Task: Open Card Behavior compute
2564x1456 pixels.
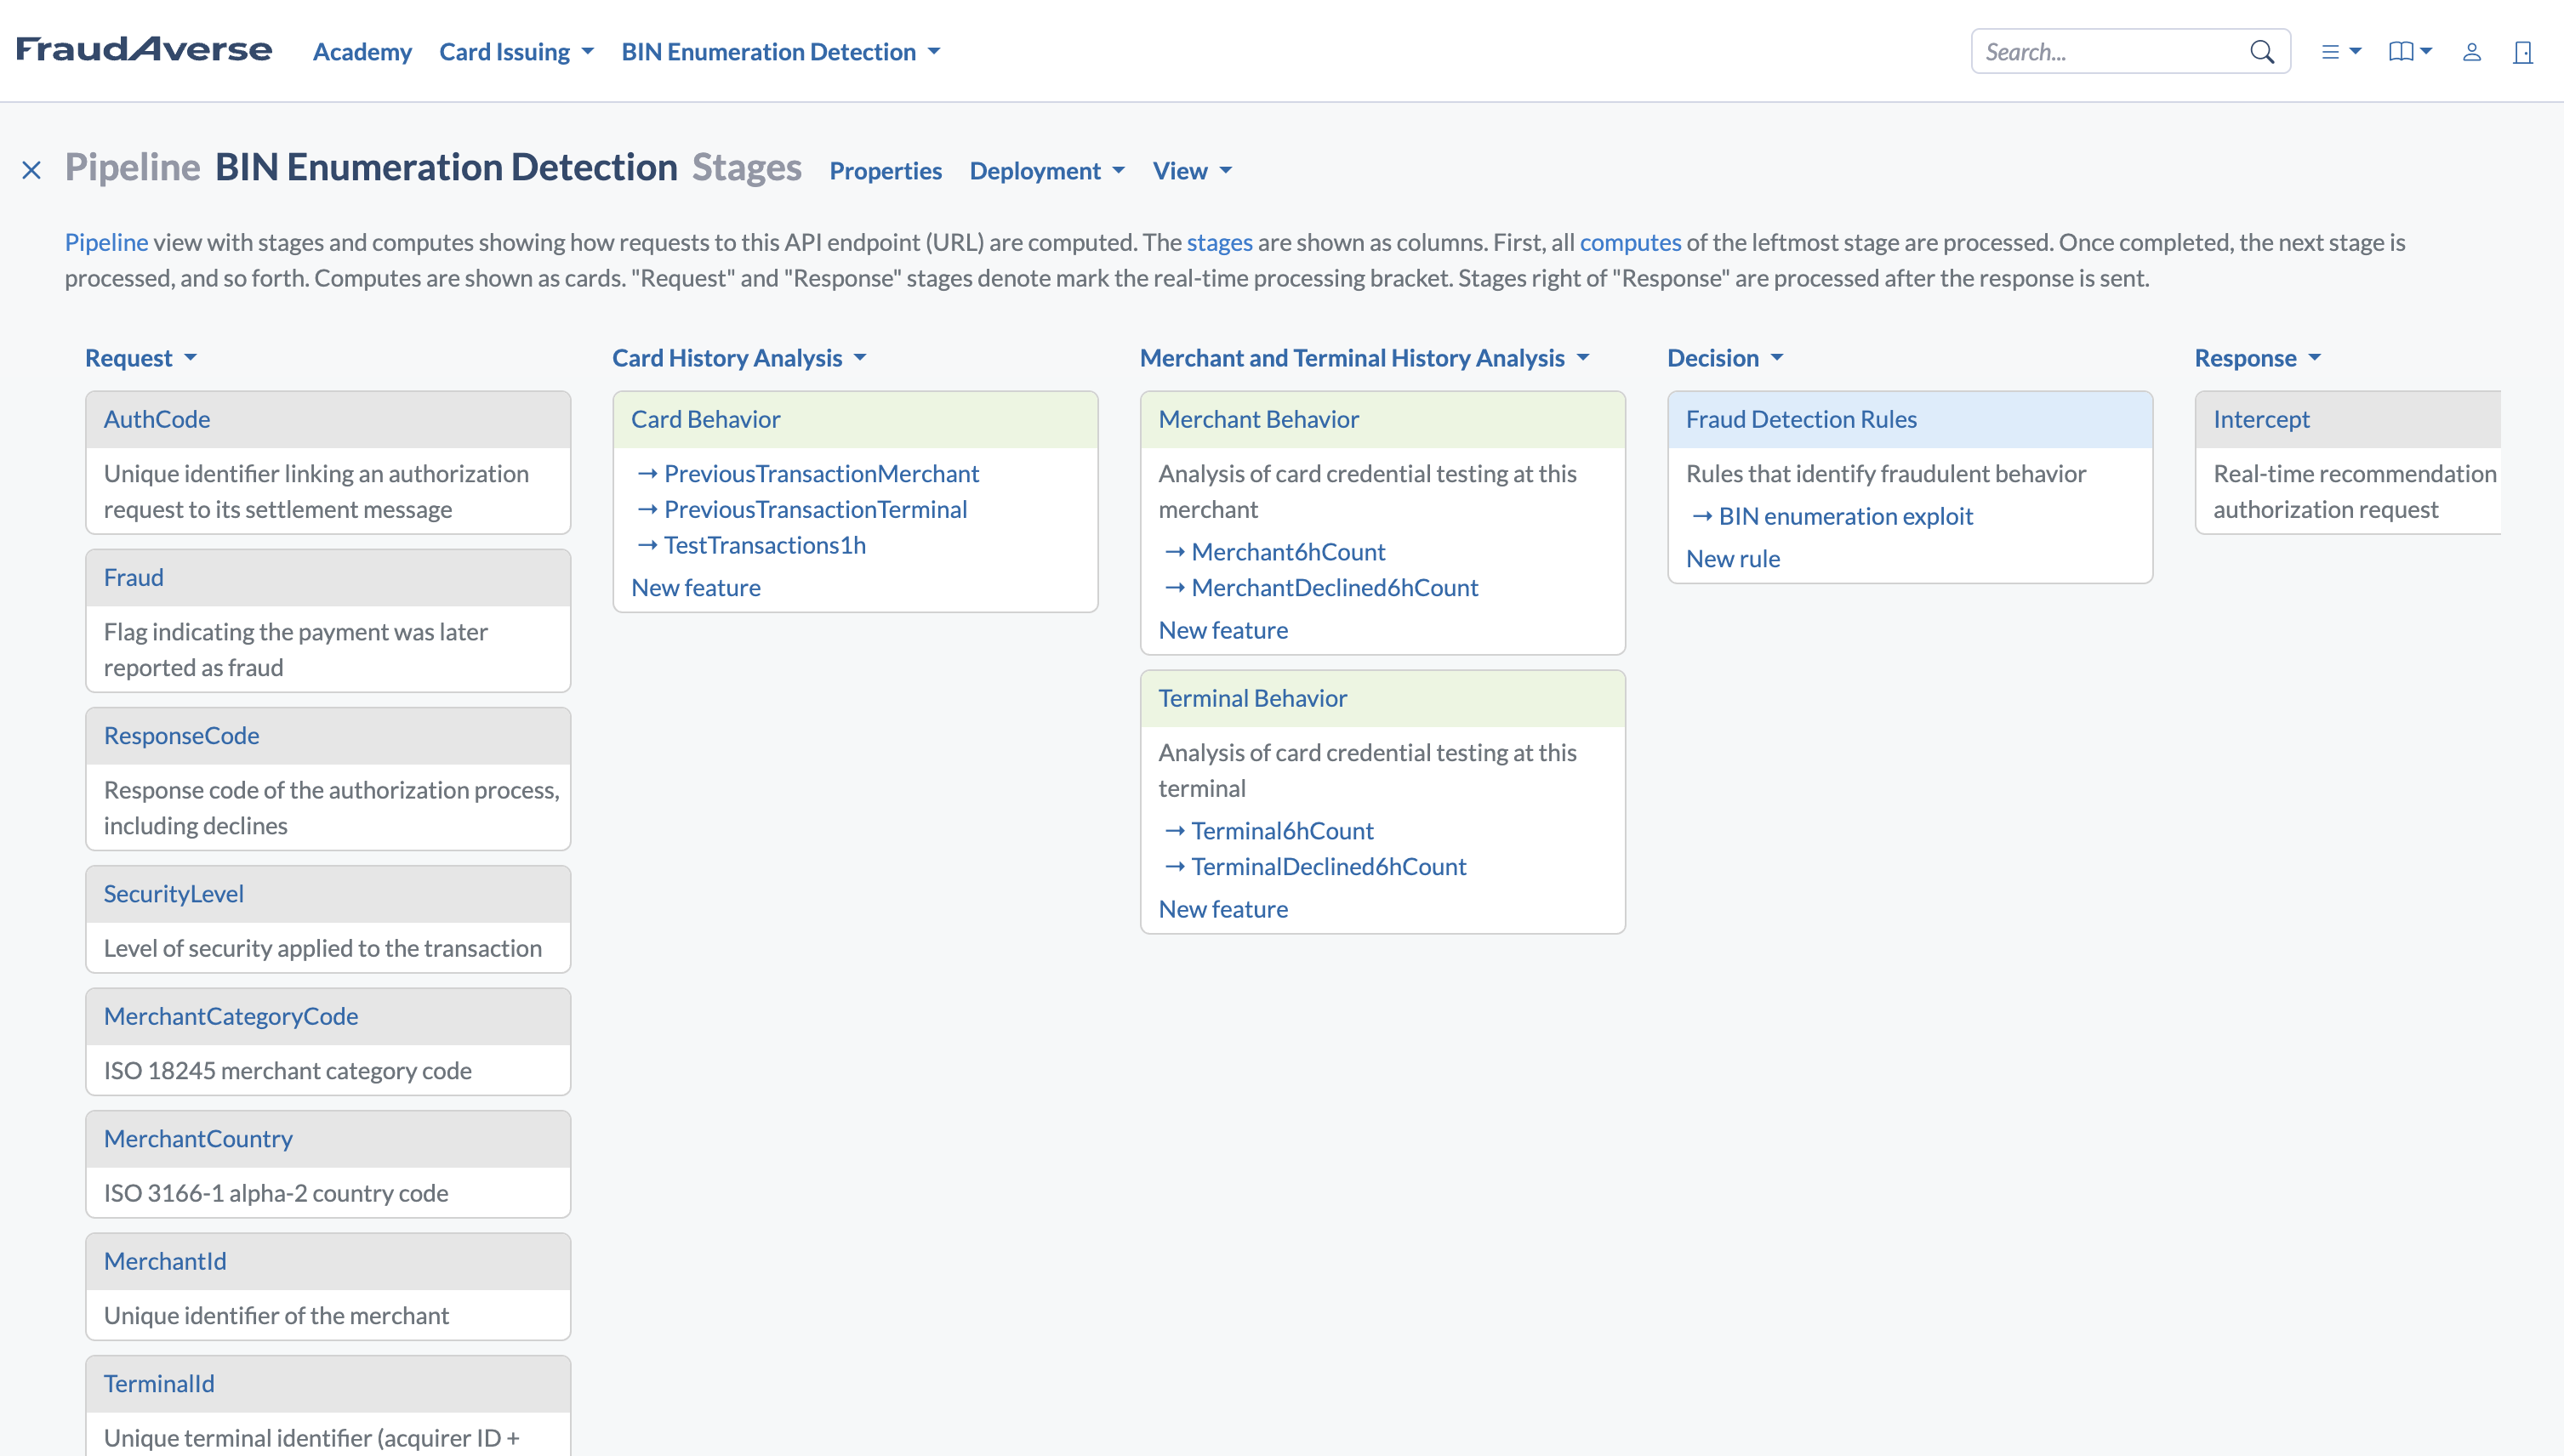Action: coord(706,419)
